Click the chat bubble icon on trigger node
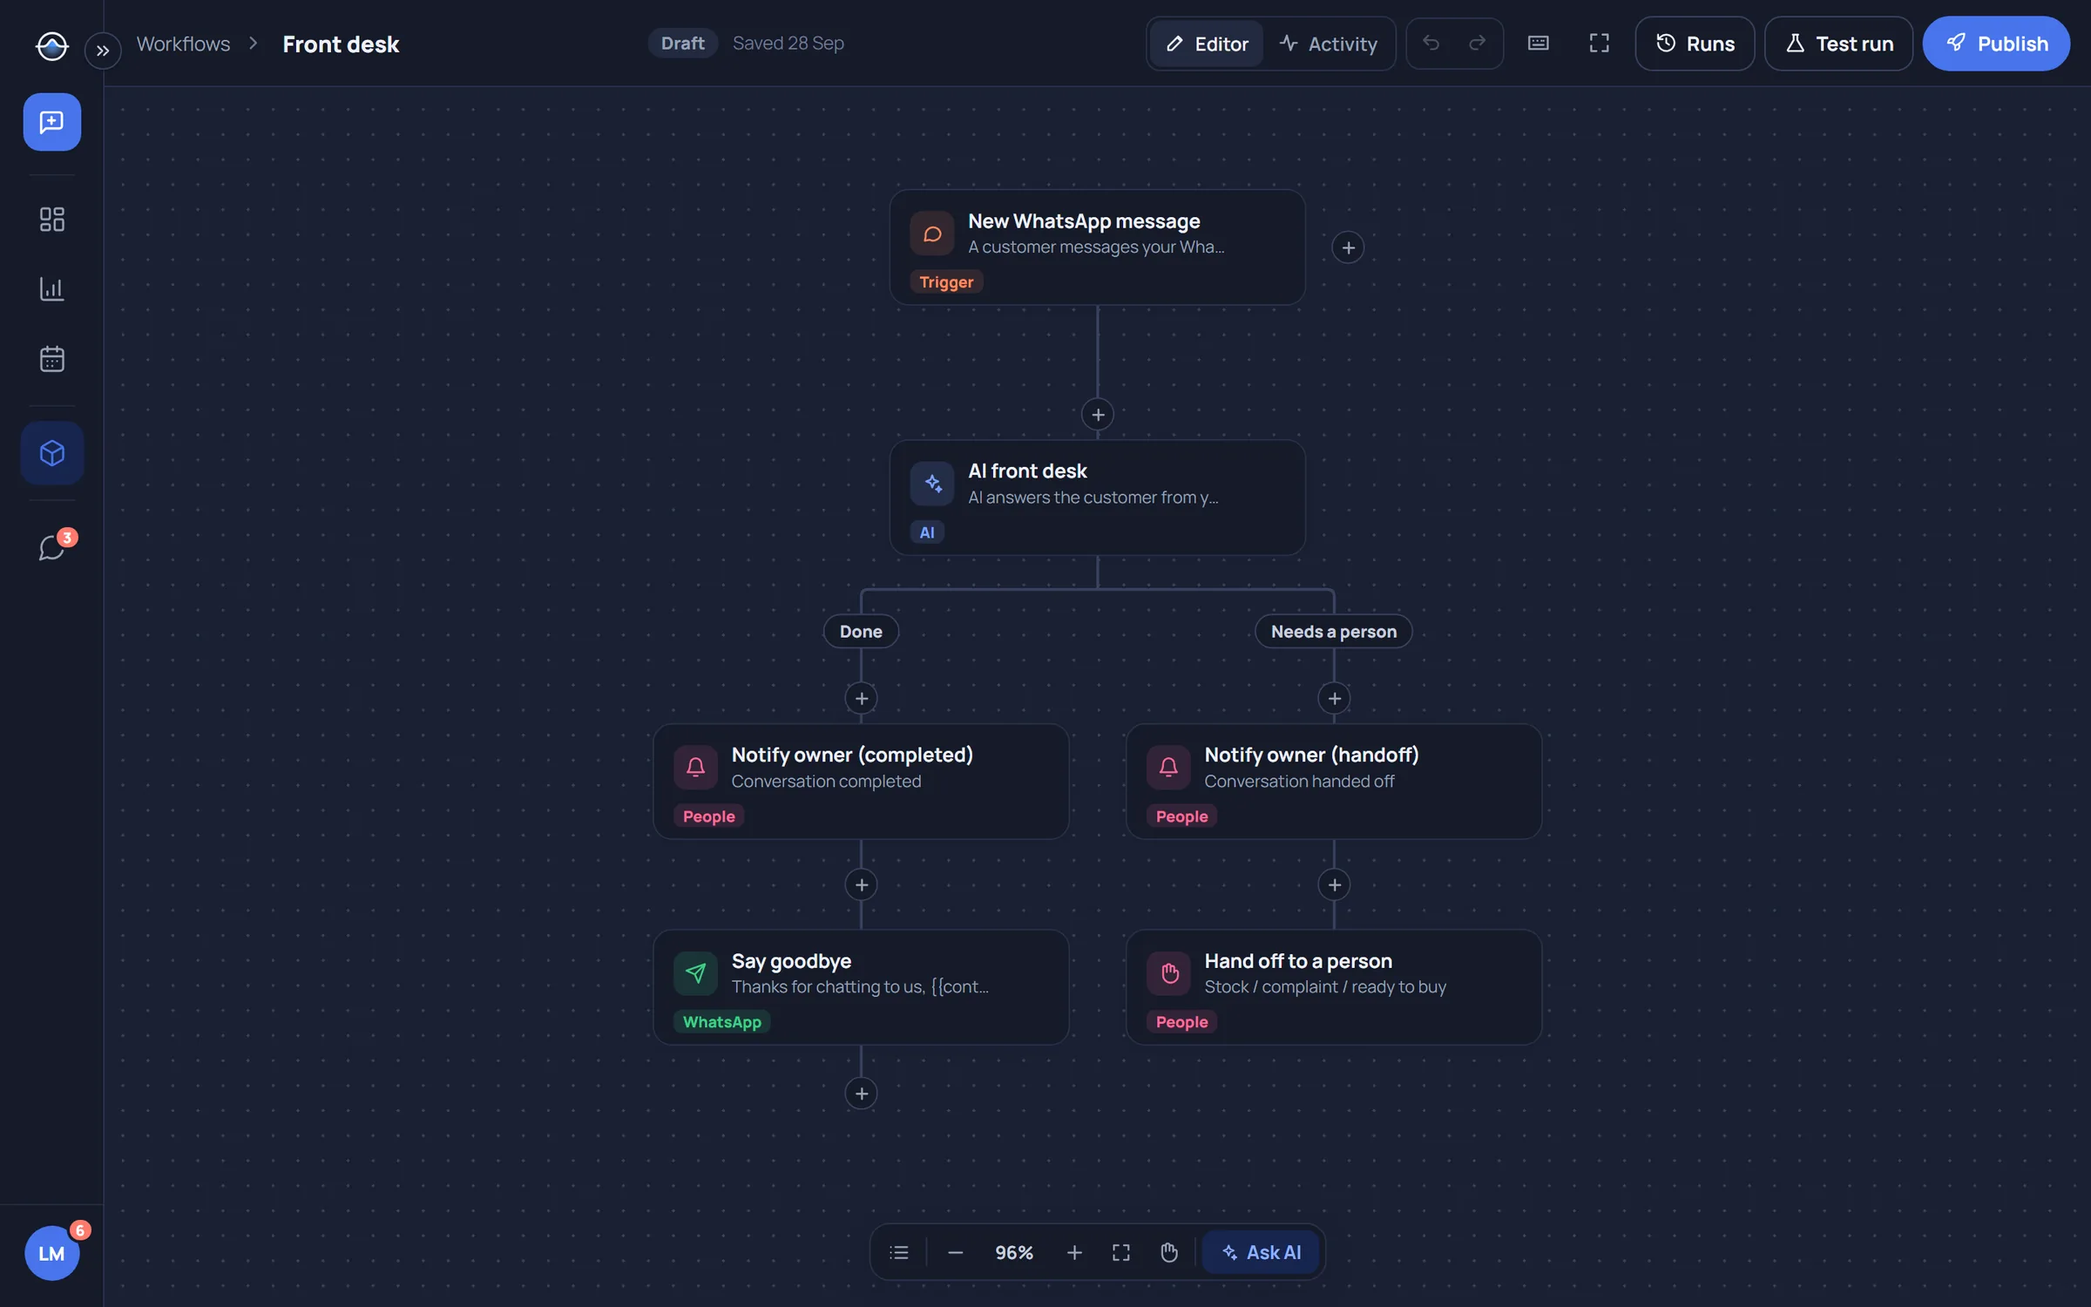Viewport: 2091px width, 1307px height. [932, 234]
